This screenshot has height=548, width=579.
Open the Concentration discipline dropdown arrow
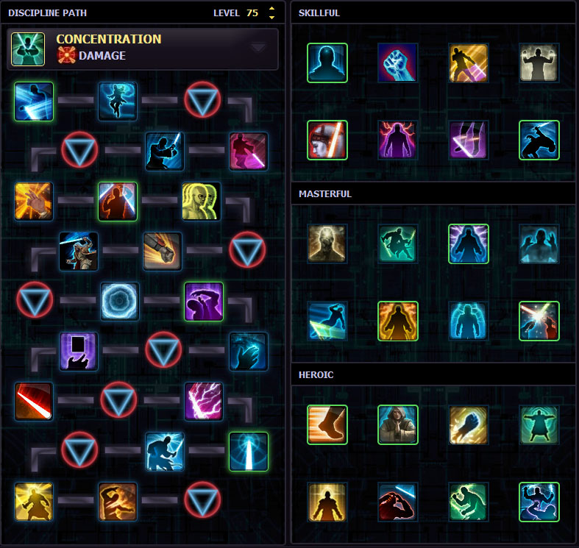[x=257, y=48]
